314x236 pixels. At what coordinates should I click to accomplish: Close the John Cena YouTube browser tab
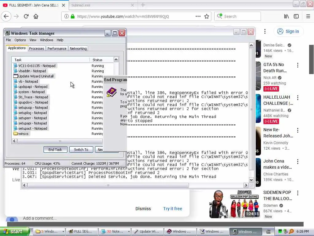63,5
